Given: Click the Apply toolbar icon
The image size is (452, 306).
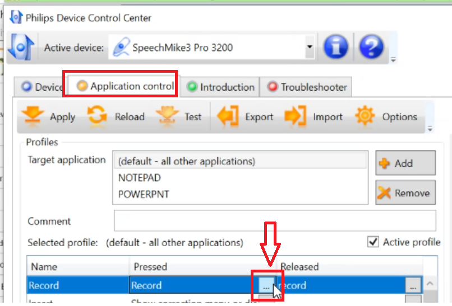Looking at the screenshot, I should click(33, 116).
